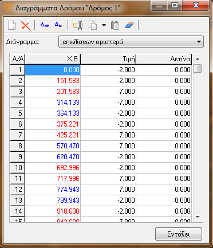Click Τιμή value 7.000 in row 12

pyautogui.click(x=108, y=190)
